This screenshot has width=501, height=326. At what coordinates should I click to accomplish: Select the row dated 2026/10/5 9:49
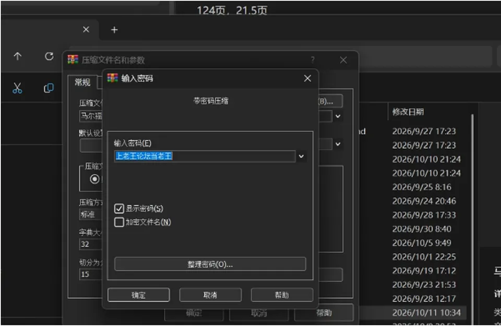tap(422, 243)
